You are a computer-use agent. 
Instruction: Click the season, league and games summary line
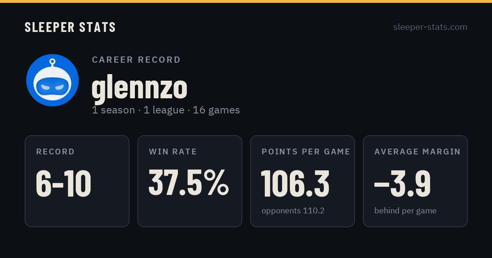click(x=166, y=110)
